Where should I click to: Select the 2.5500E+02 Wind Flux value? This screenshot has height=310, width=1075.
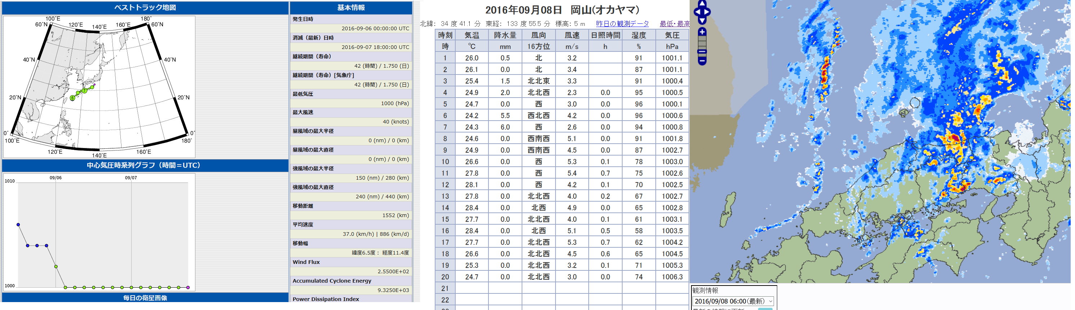pyautogui.click(x=393, y=271)
